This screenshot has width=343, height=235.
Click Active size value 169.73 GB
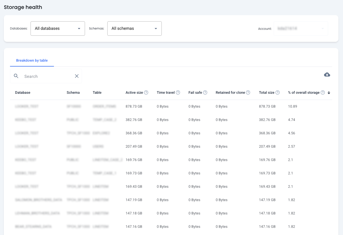pos(134,173)
